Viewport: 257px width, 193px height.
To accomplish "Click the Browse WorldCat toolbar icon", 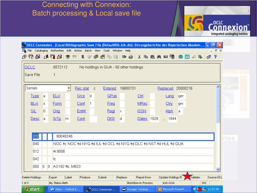I will 31,57.
